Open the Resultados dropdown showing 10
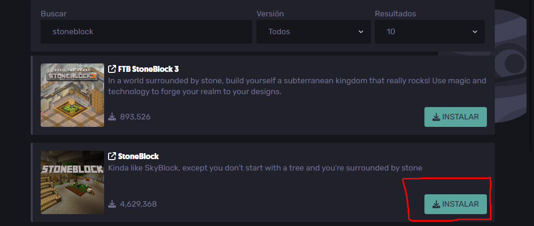Viewport: 534px width, 226px height. [x=430, y=32]
